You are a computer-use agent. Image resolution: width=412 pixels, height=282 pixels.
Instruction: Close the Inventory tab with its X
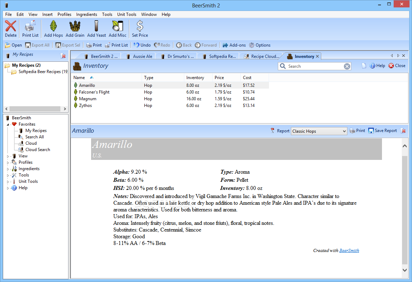pos(317,56)
